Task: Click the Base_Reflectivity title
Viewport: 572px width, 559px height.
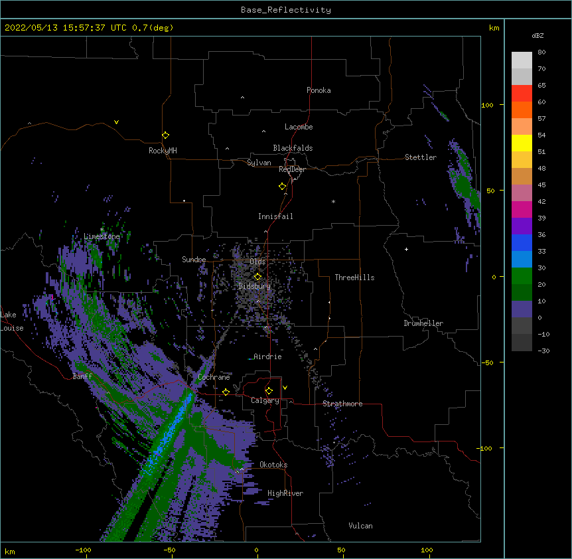Action: (286, 10)
